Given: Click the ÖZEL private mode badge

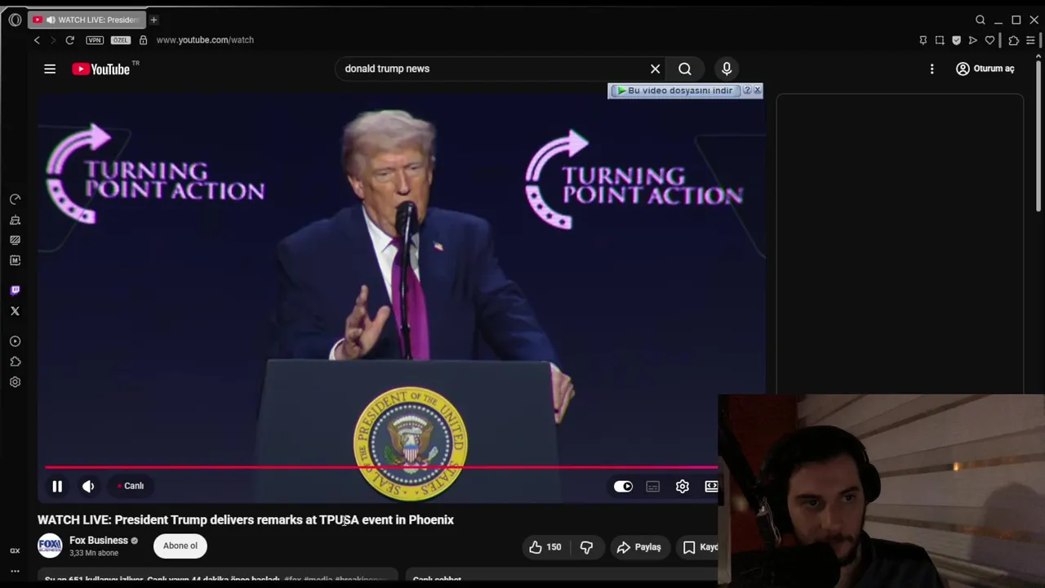Looking at the screenshot, I should [x=120, y=40].
